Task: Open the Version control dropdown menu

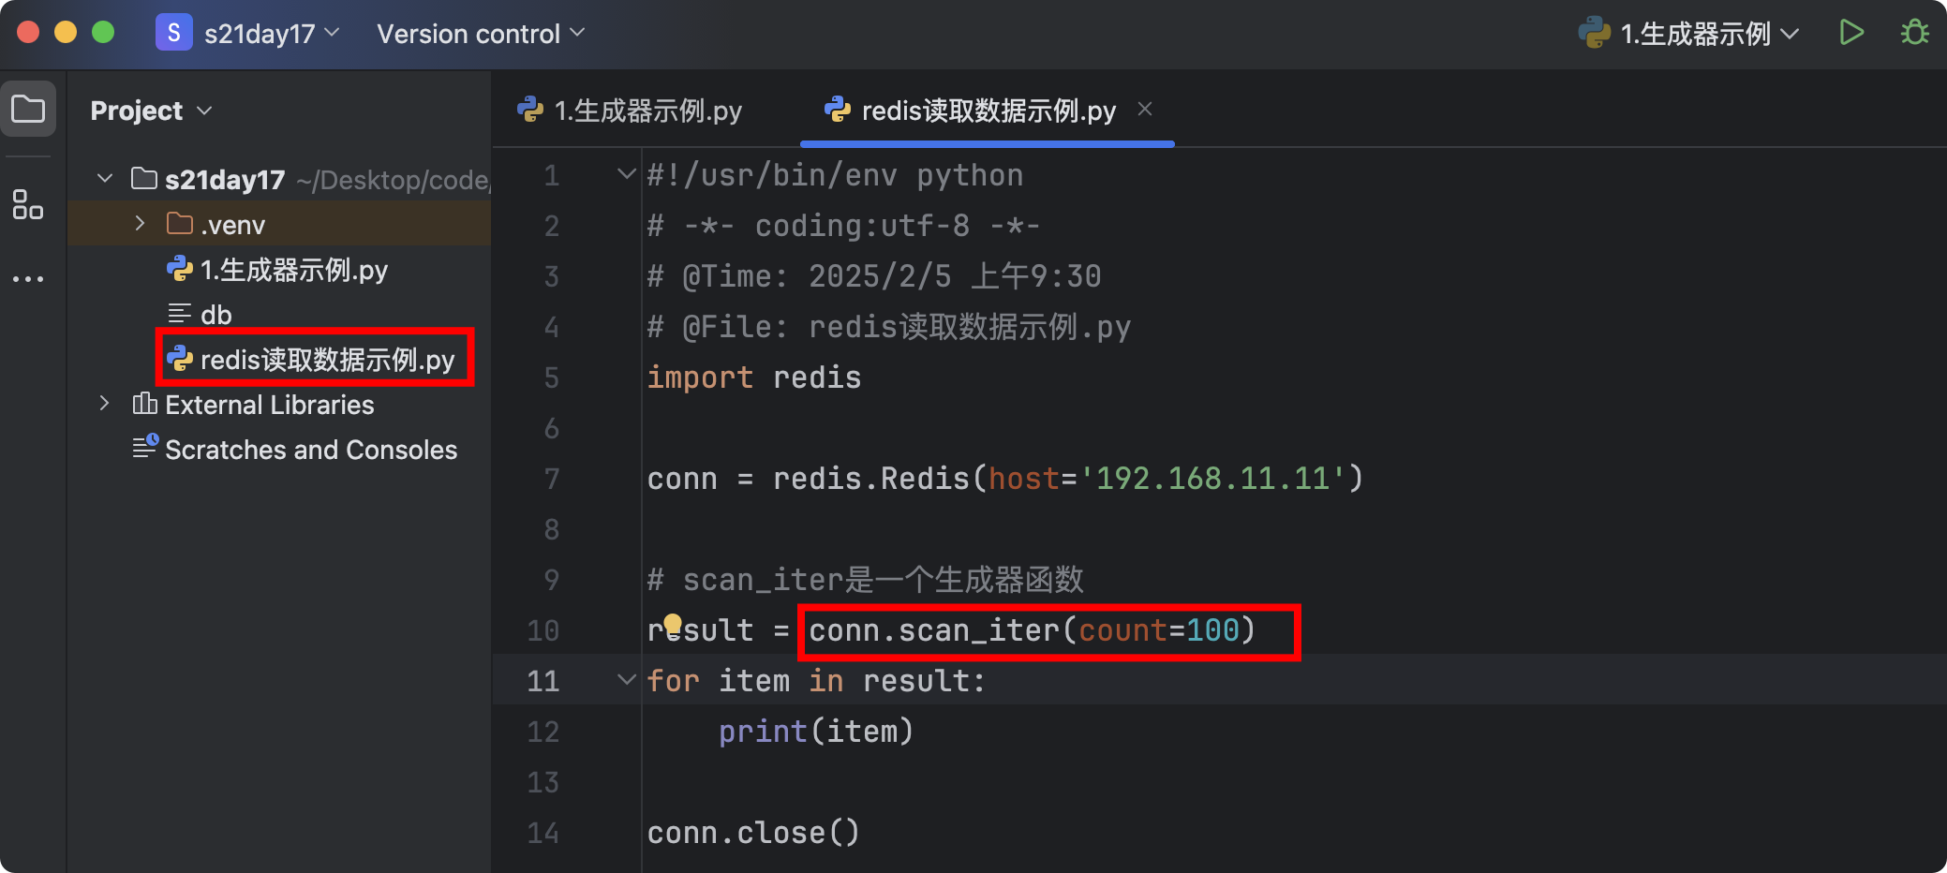Action: tap(481, 34)
